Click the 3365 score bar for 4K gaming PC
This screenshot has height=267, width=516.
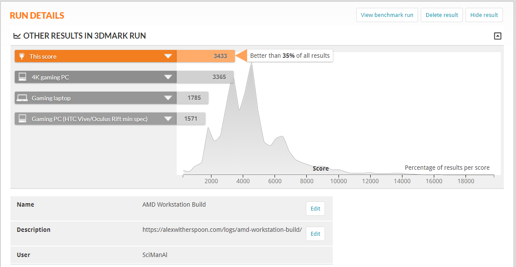[x=205, y=77]
